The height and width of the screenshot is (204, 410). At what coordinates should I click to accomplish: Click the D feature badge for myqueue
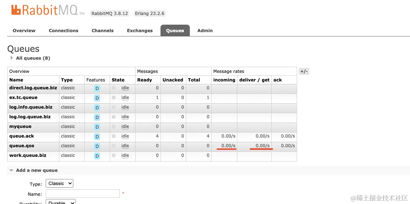tap(97, 127)
